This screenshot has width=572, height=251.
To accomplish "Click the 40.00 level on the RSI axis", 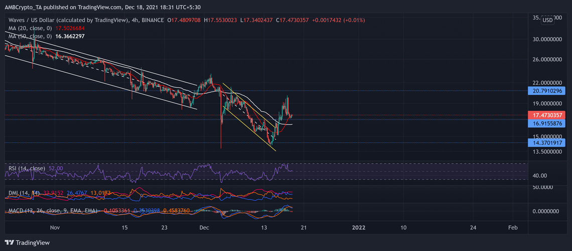I will 541,176.
